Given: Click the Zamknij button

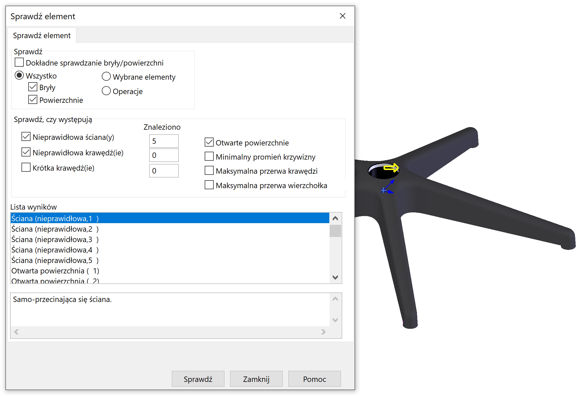Looking at the screenshot, I should click(256, 379).
